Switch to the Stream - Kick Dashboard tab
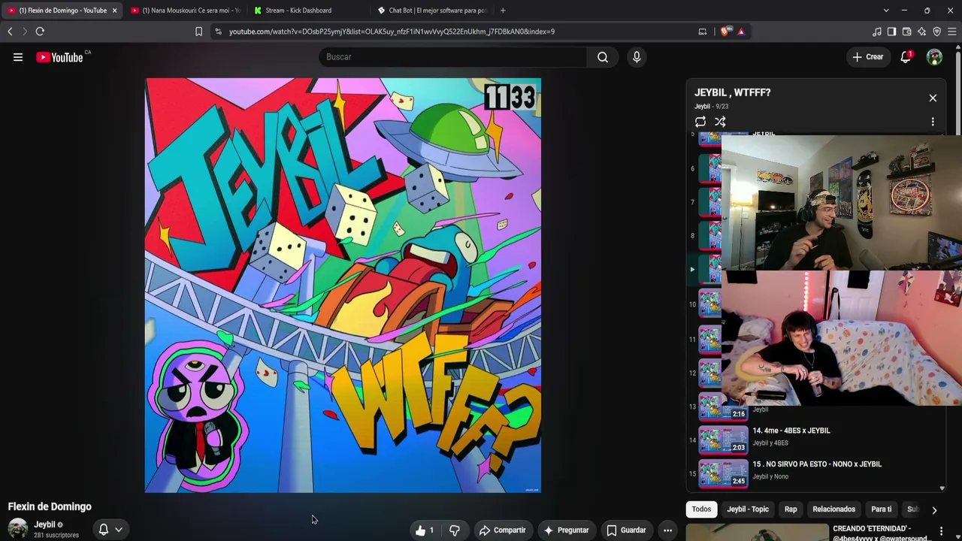962x541 pixels. (308, 11)
